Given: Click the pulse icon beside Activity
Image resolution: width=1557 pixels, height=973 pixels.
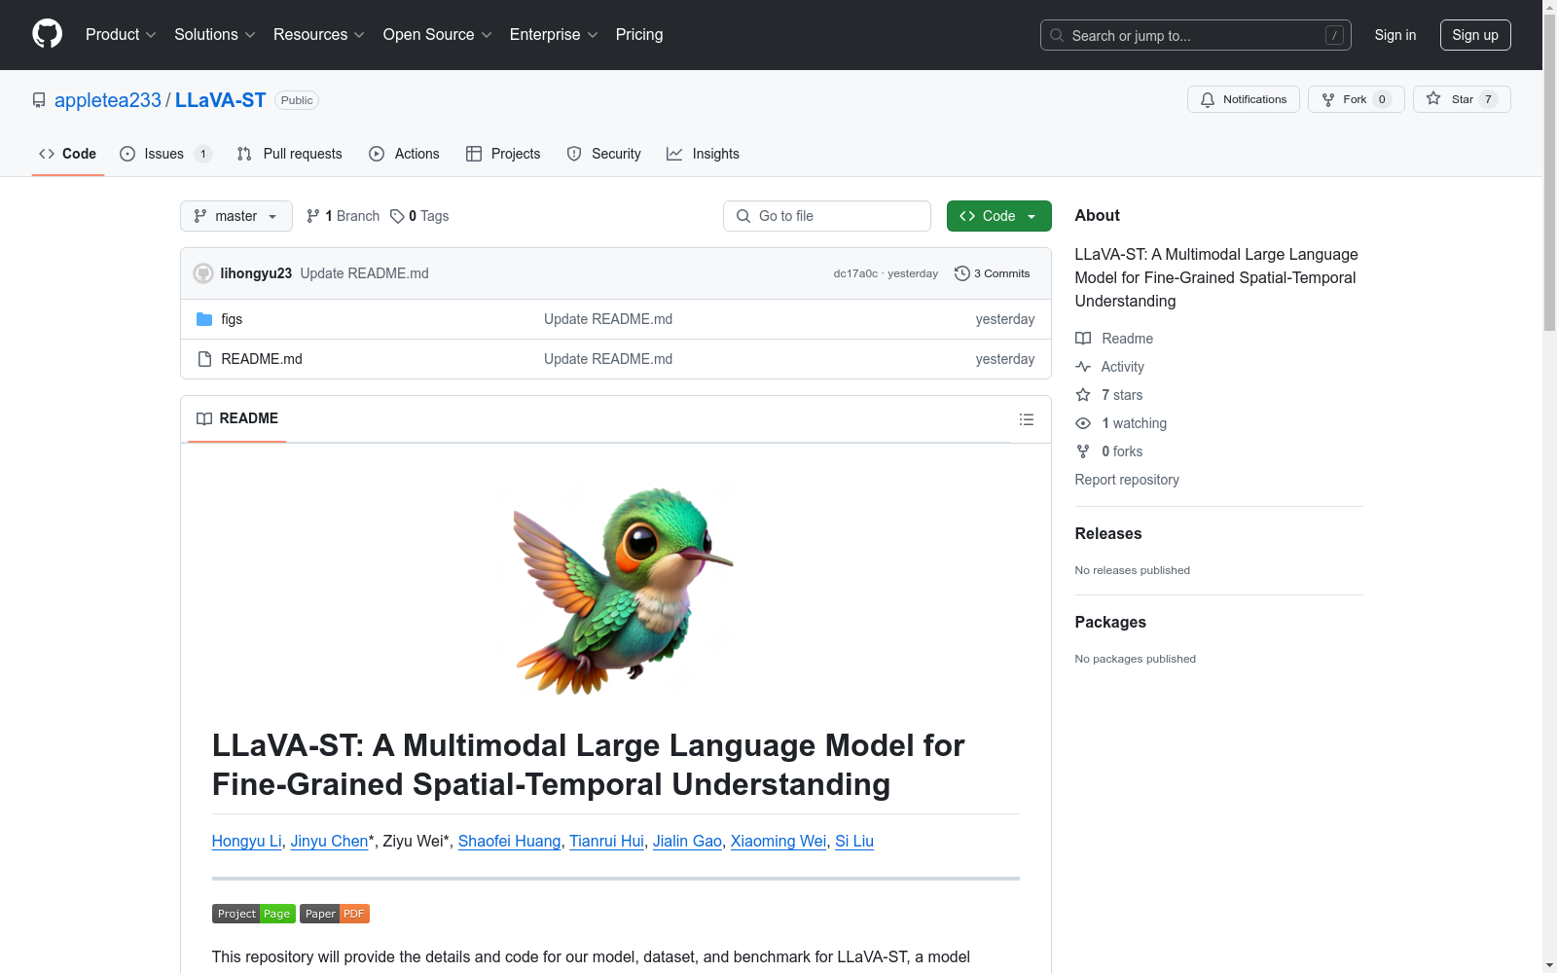Looking at the screenshot, I should (1083, 367).
